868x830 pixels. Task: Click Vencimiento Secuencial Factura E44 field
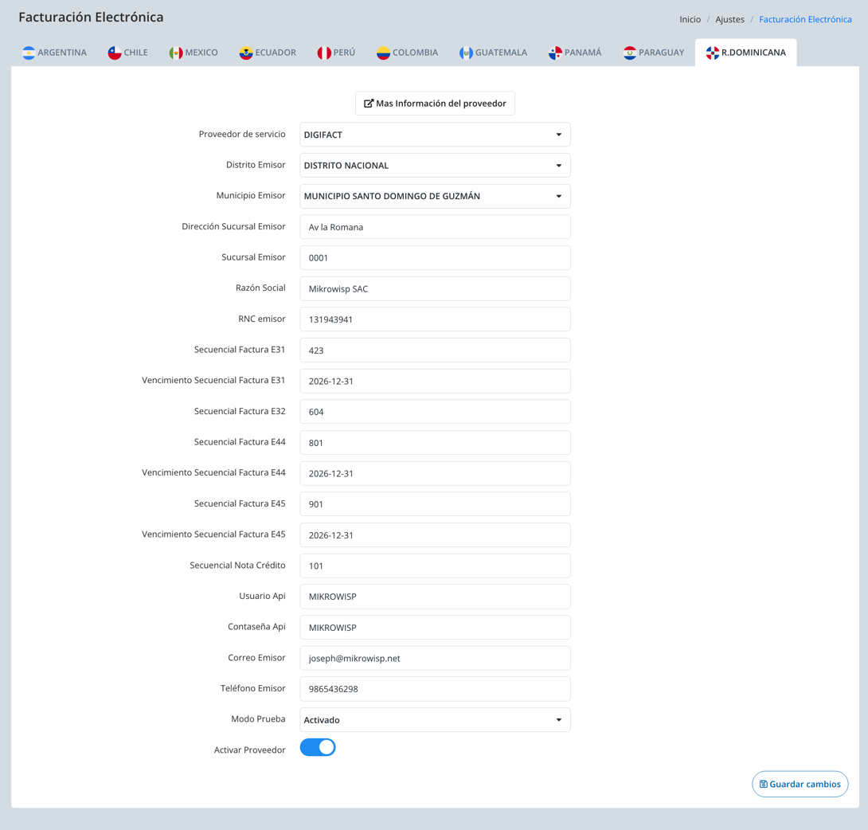435,473
